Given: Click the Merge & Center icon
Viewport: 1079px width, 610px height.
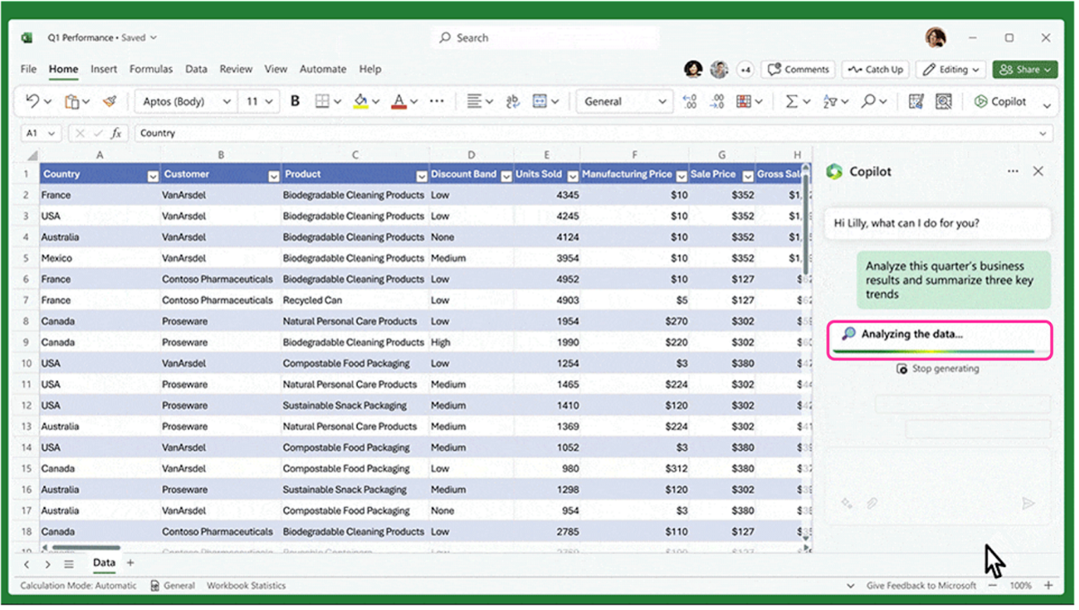Looking at the screenshot, I should [x=539, y=101].
